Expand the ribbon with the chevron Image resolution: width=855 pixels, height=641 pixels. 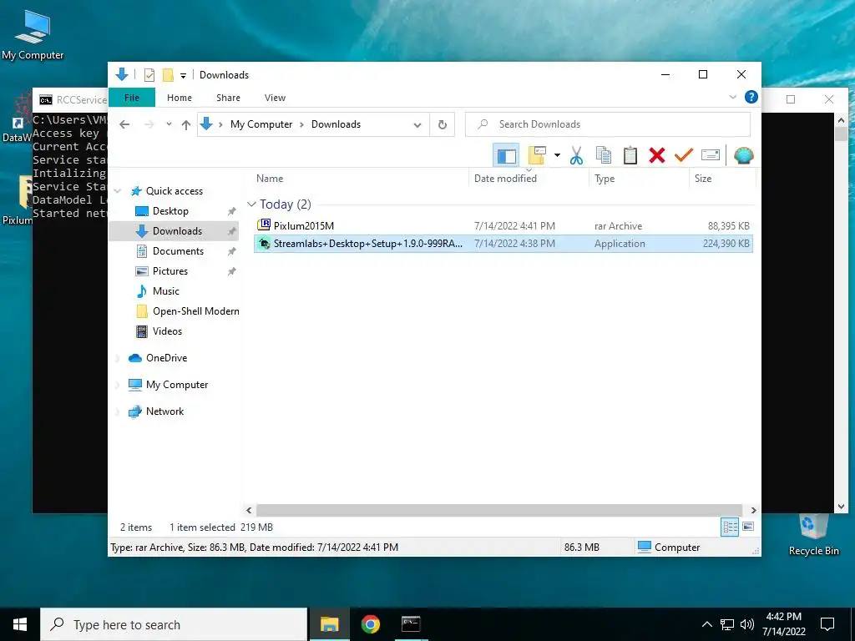pos(732,97)
